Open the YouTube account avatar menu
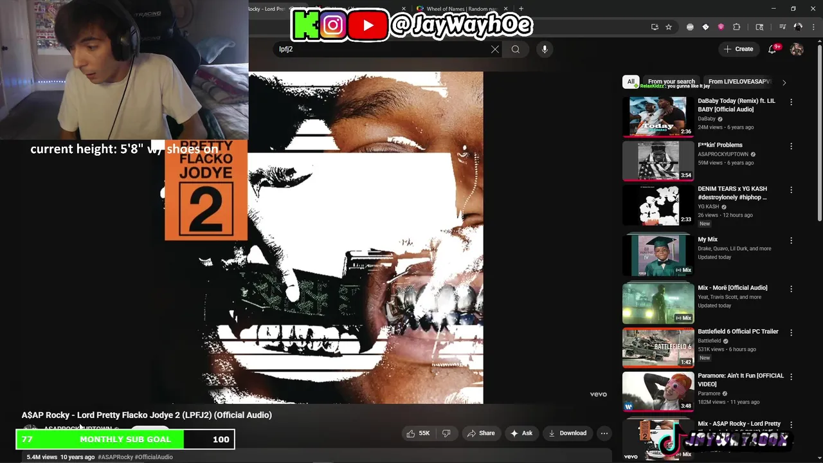 [x=797, y=49]
